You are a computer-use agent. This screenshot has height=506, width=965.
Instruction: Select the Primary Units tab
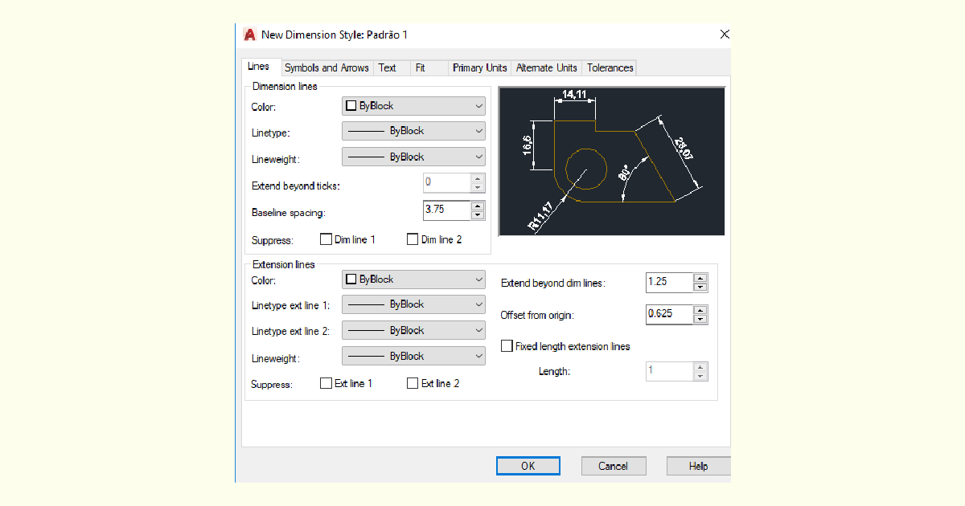coord(480,68)
